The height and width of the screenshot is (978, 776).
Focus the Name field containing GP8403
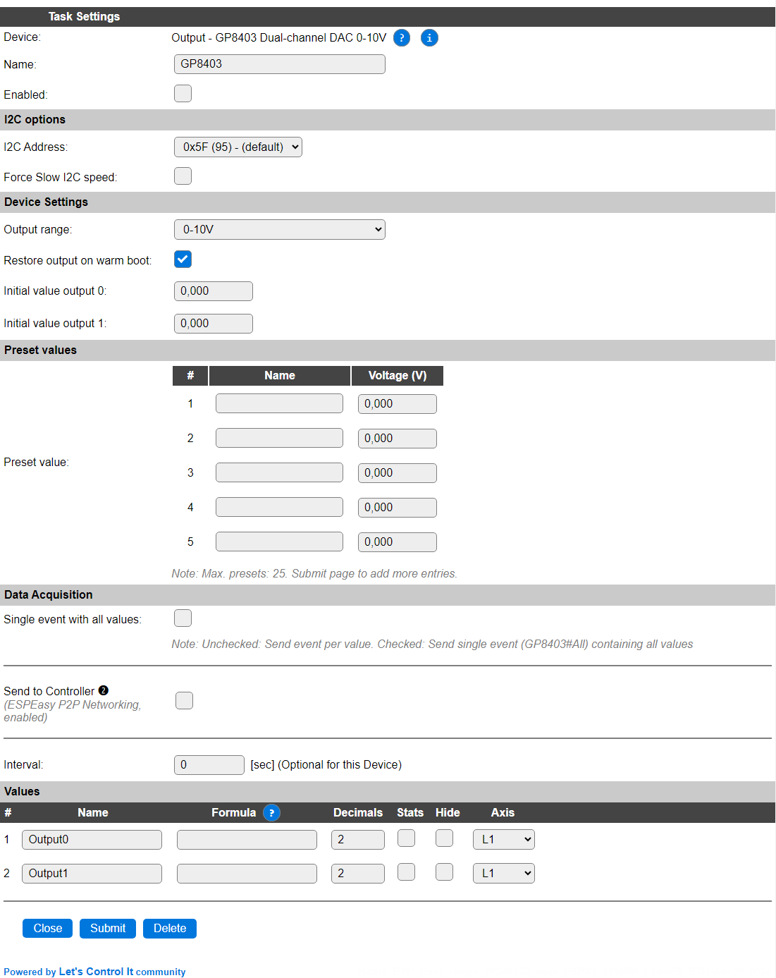[x=280, y=64]
